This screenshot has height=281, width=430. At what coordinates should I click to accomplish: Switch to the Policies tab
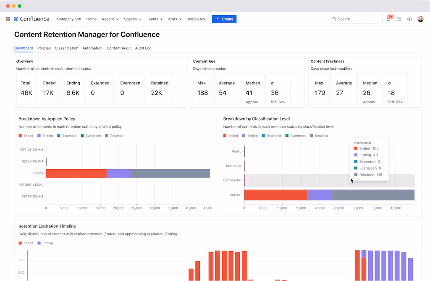pos(44,48)
